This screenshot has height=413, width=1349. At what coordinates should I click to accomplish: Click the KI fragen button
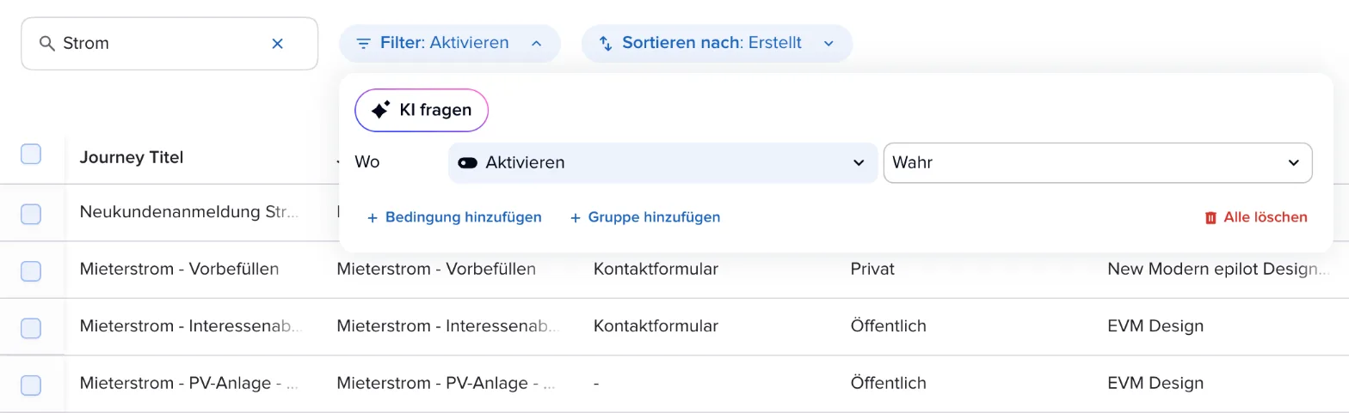[x=422, y=110]
